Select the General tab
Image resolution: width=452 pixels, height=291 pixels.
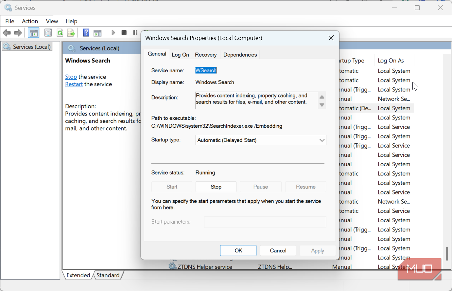pos(157,54)
